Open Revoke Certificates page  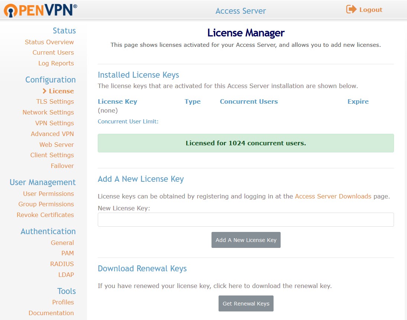pos(45,215)
